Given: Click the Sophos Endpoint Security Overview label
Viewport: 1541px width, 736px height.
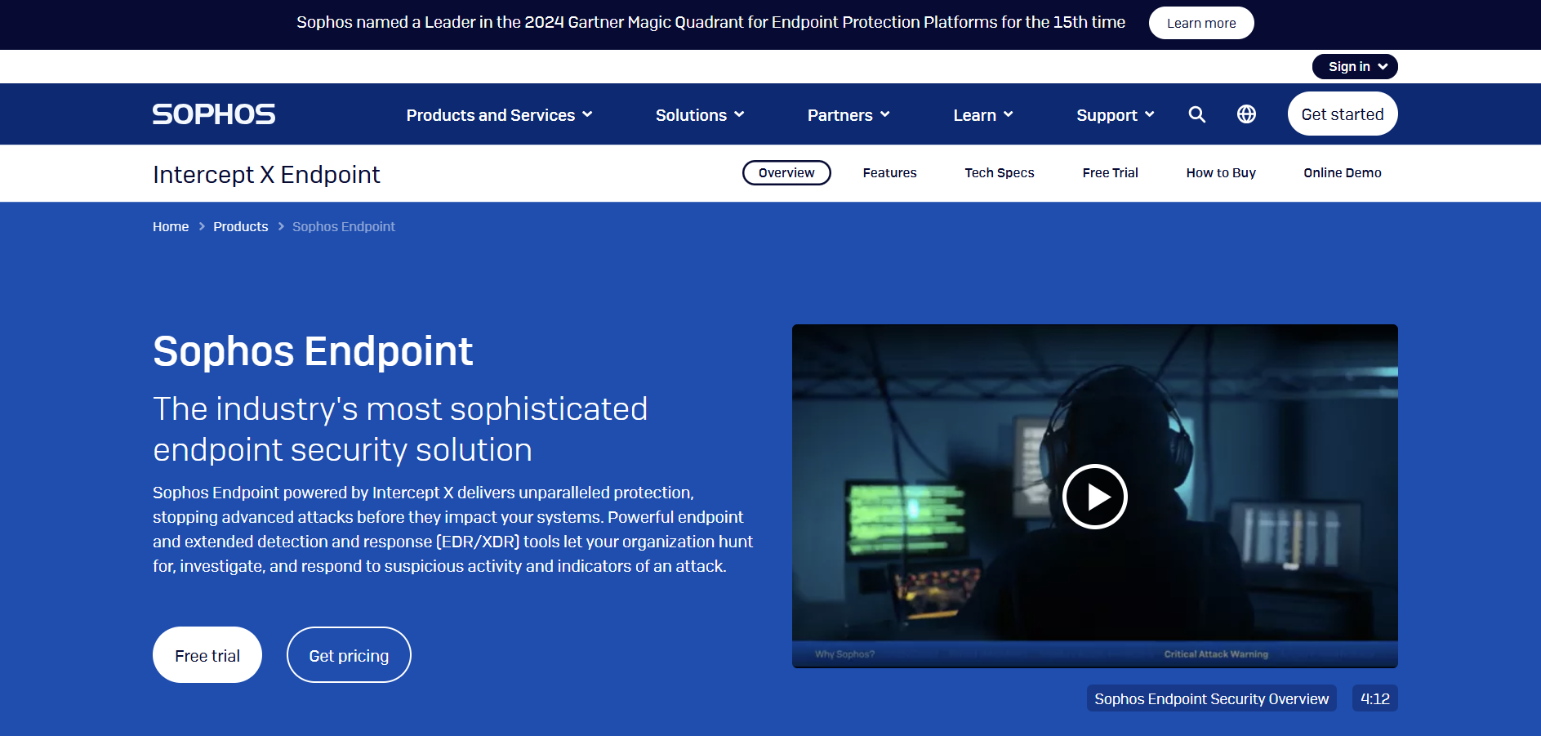Looking at the screenshot, I should [1211, 698].
